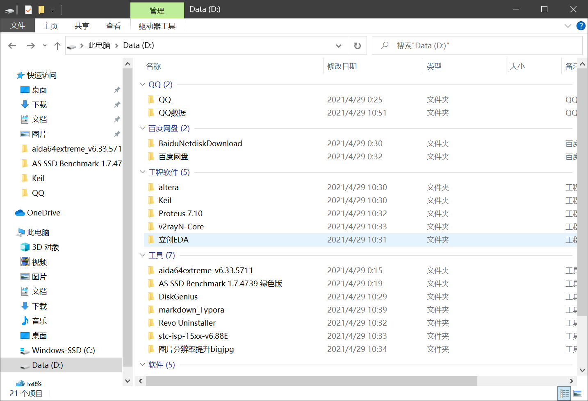Switch to details view in the status bar
Image resolution: width=588 pixels, height=401 pixels.
pos(565,394)
